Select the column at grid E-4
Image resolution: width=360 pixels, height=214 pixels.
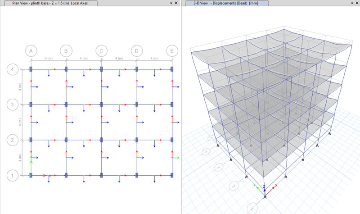point(172,69)
